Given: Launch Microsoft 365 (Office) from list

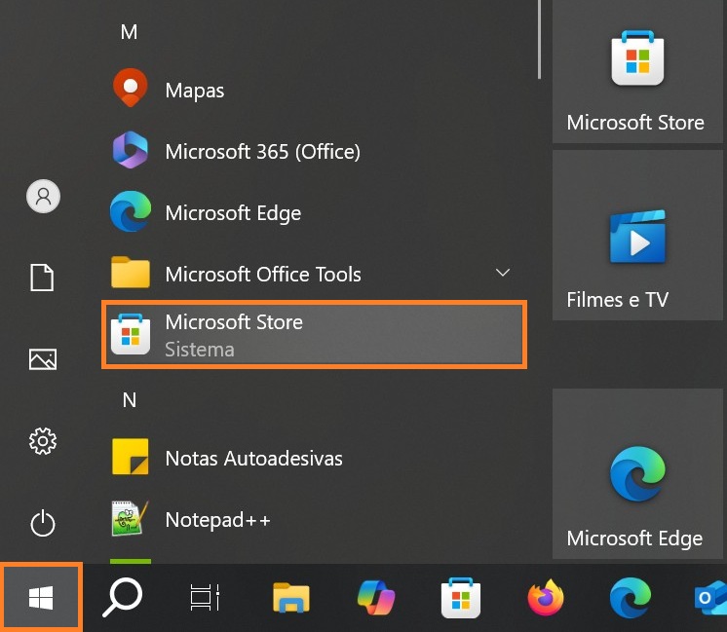Looking at the screenshot, I should pyautogui.click(x=314, y=151).
